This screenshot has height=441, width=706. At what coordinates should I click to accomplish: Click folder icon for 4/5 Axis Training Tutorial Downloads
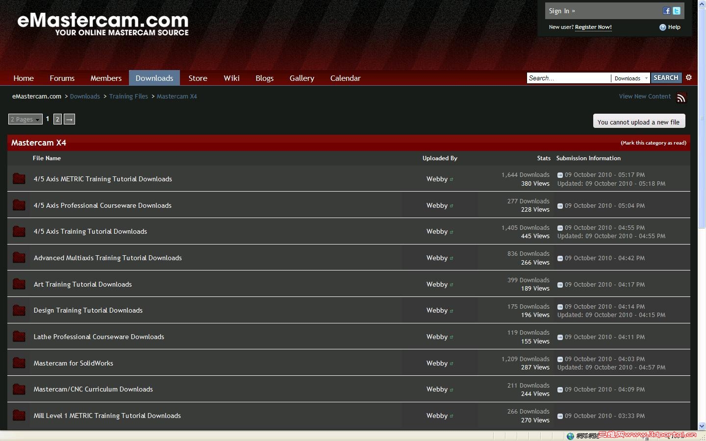19,231
